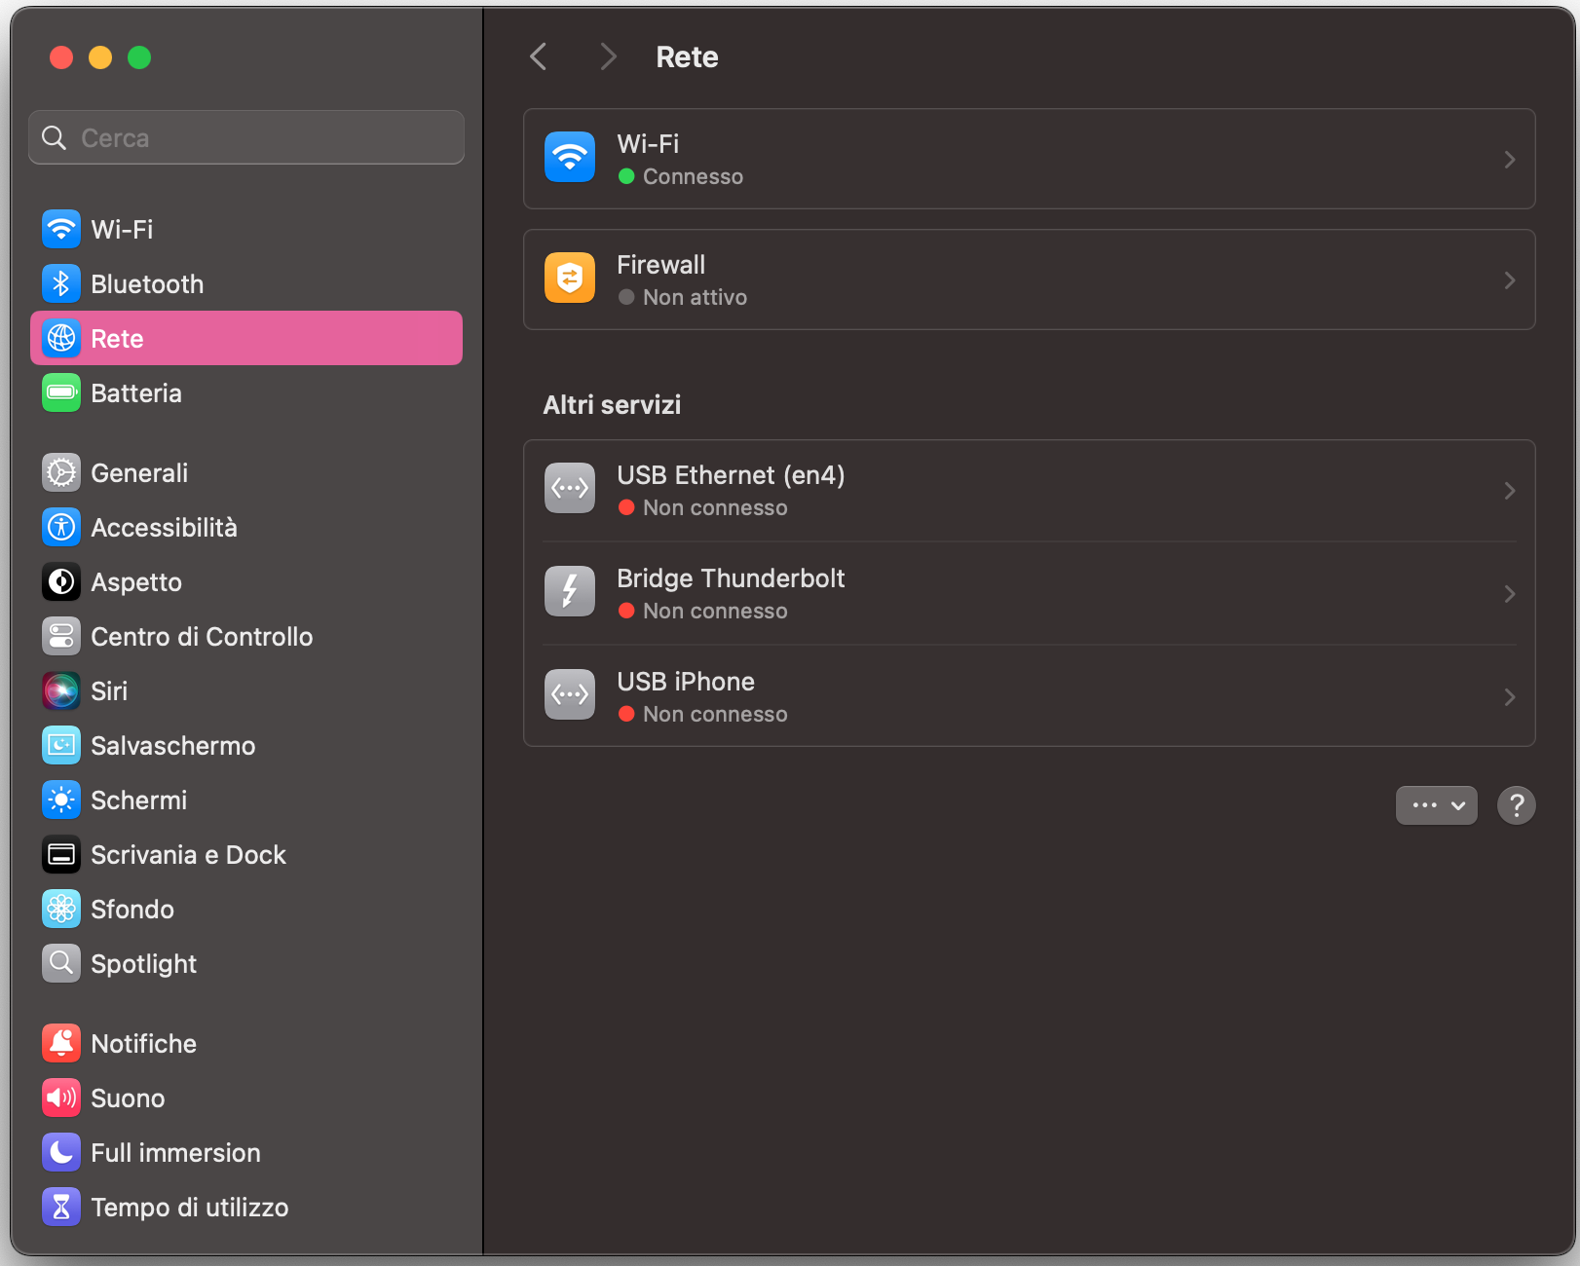Click the Rete globe icon
The width and height of the screenshot is (1580, 1266).
pyautogui.click(x=61, y=338)
